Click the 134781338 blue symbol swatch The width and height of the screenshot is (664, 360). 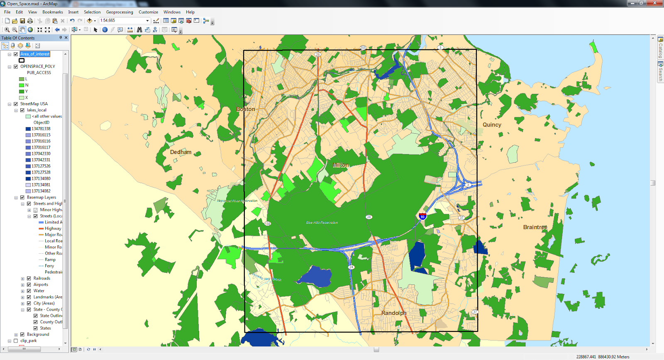pyautogui.click(x=28, y=129)
